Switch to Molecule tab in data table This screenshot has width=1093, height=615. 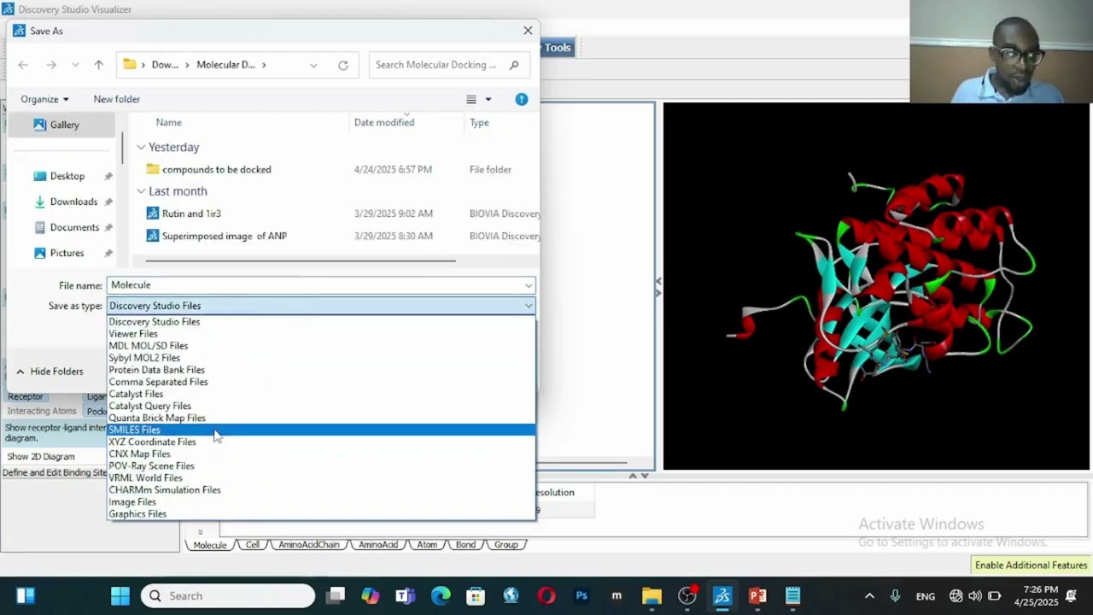(x=209, y=545)
